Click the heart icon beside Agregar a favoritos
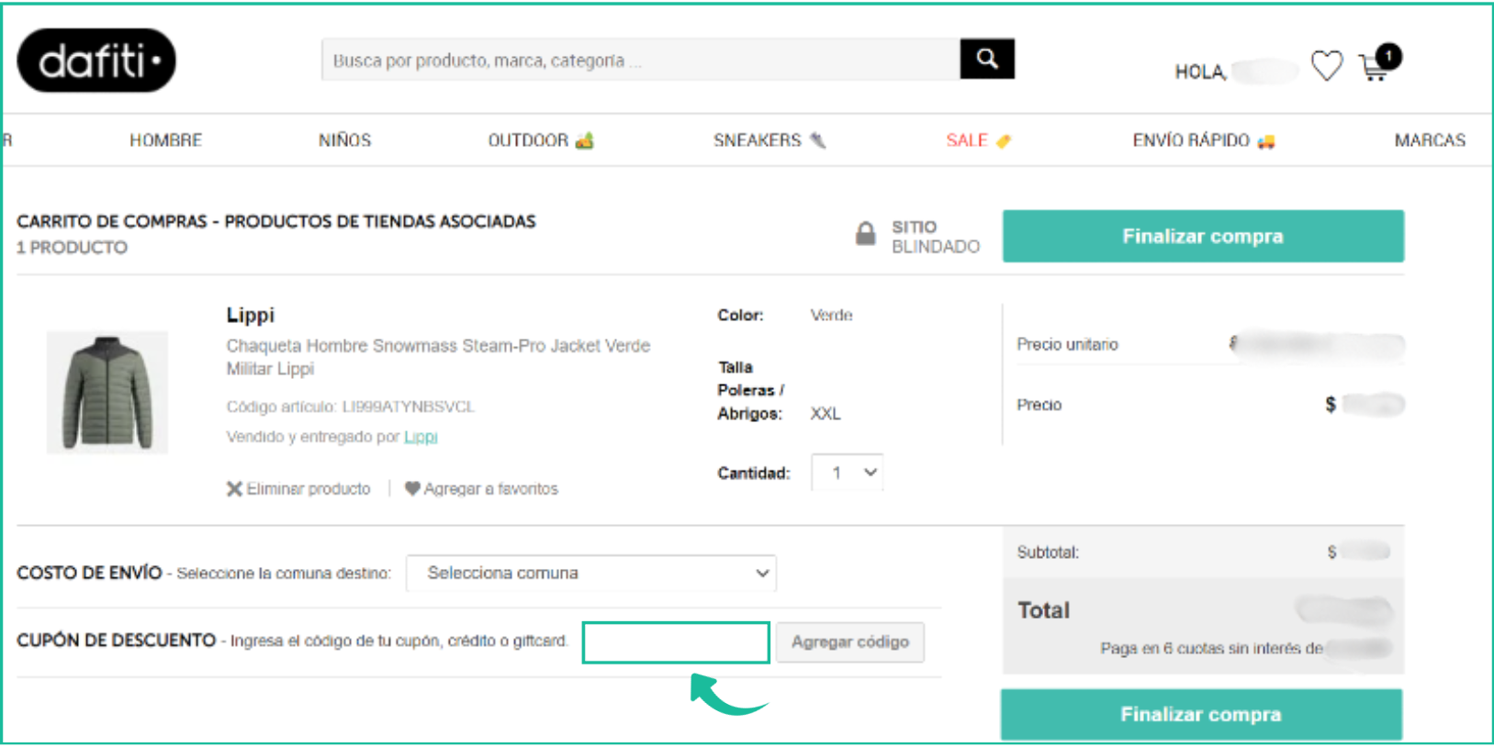 point(412,489)
